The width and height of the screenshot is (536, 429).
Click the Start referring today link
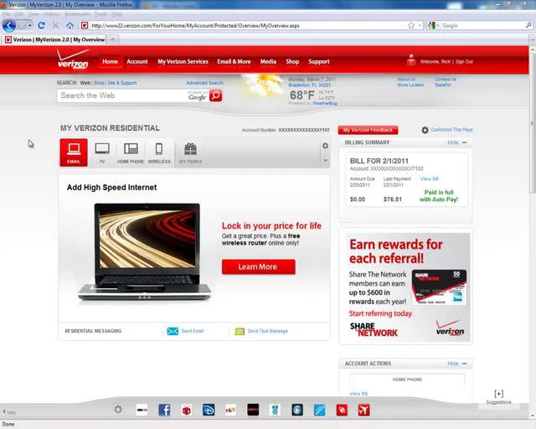click(380, 313)
